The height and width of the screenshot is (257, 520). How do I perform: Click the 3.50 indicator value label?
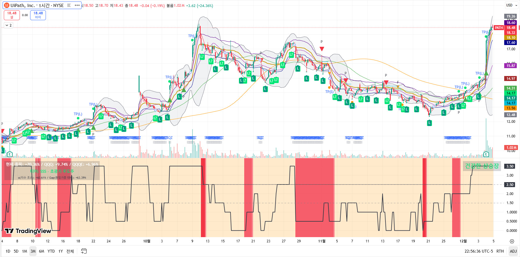pyautogui.click(x=510, y=166)
